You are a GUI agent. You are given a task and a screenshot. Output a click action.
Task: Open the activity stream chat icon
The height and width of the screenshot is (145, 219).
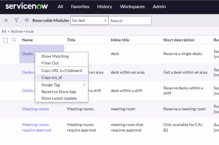click(x=27, y=20)
